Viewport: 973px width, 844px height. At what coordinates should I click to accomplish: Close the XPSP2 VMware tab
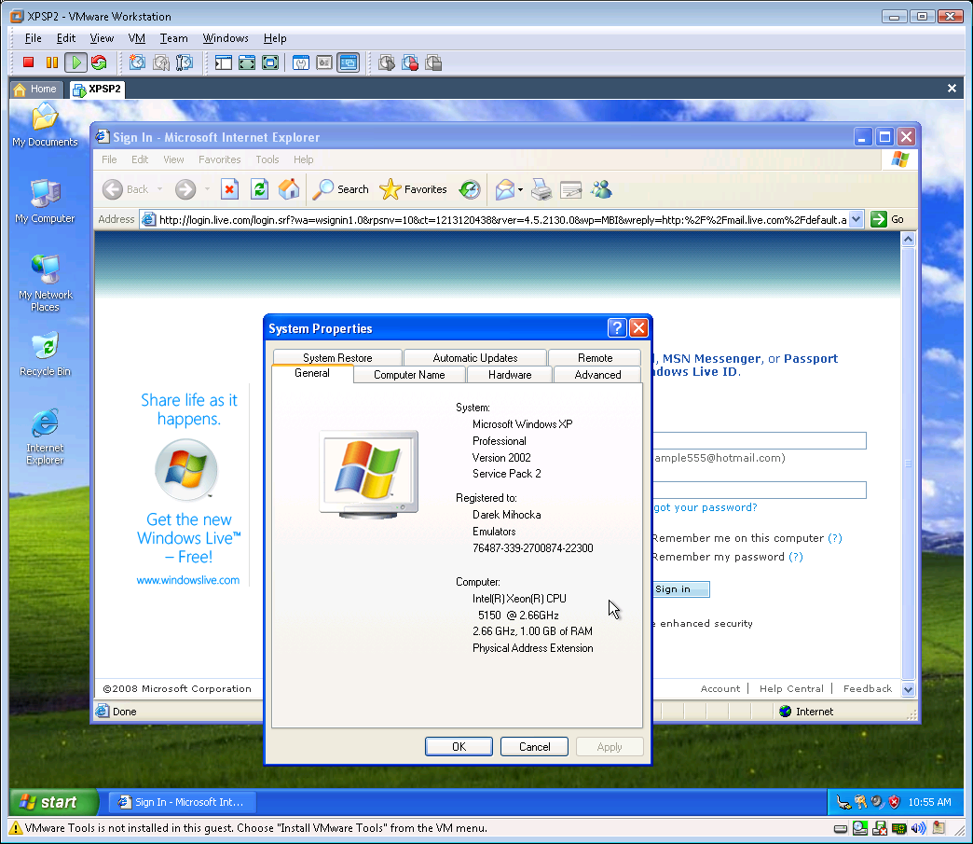952,89
